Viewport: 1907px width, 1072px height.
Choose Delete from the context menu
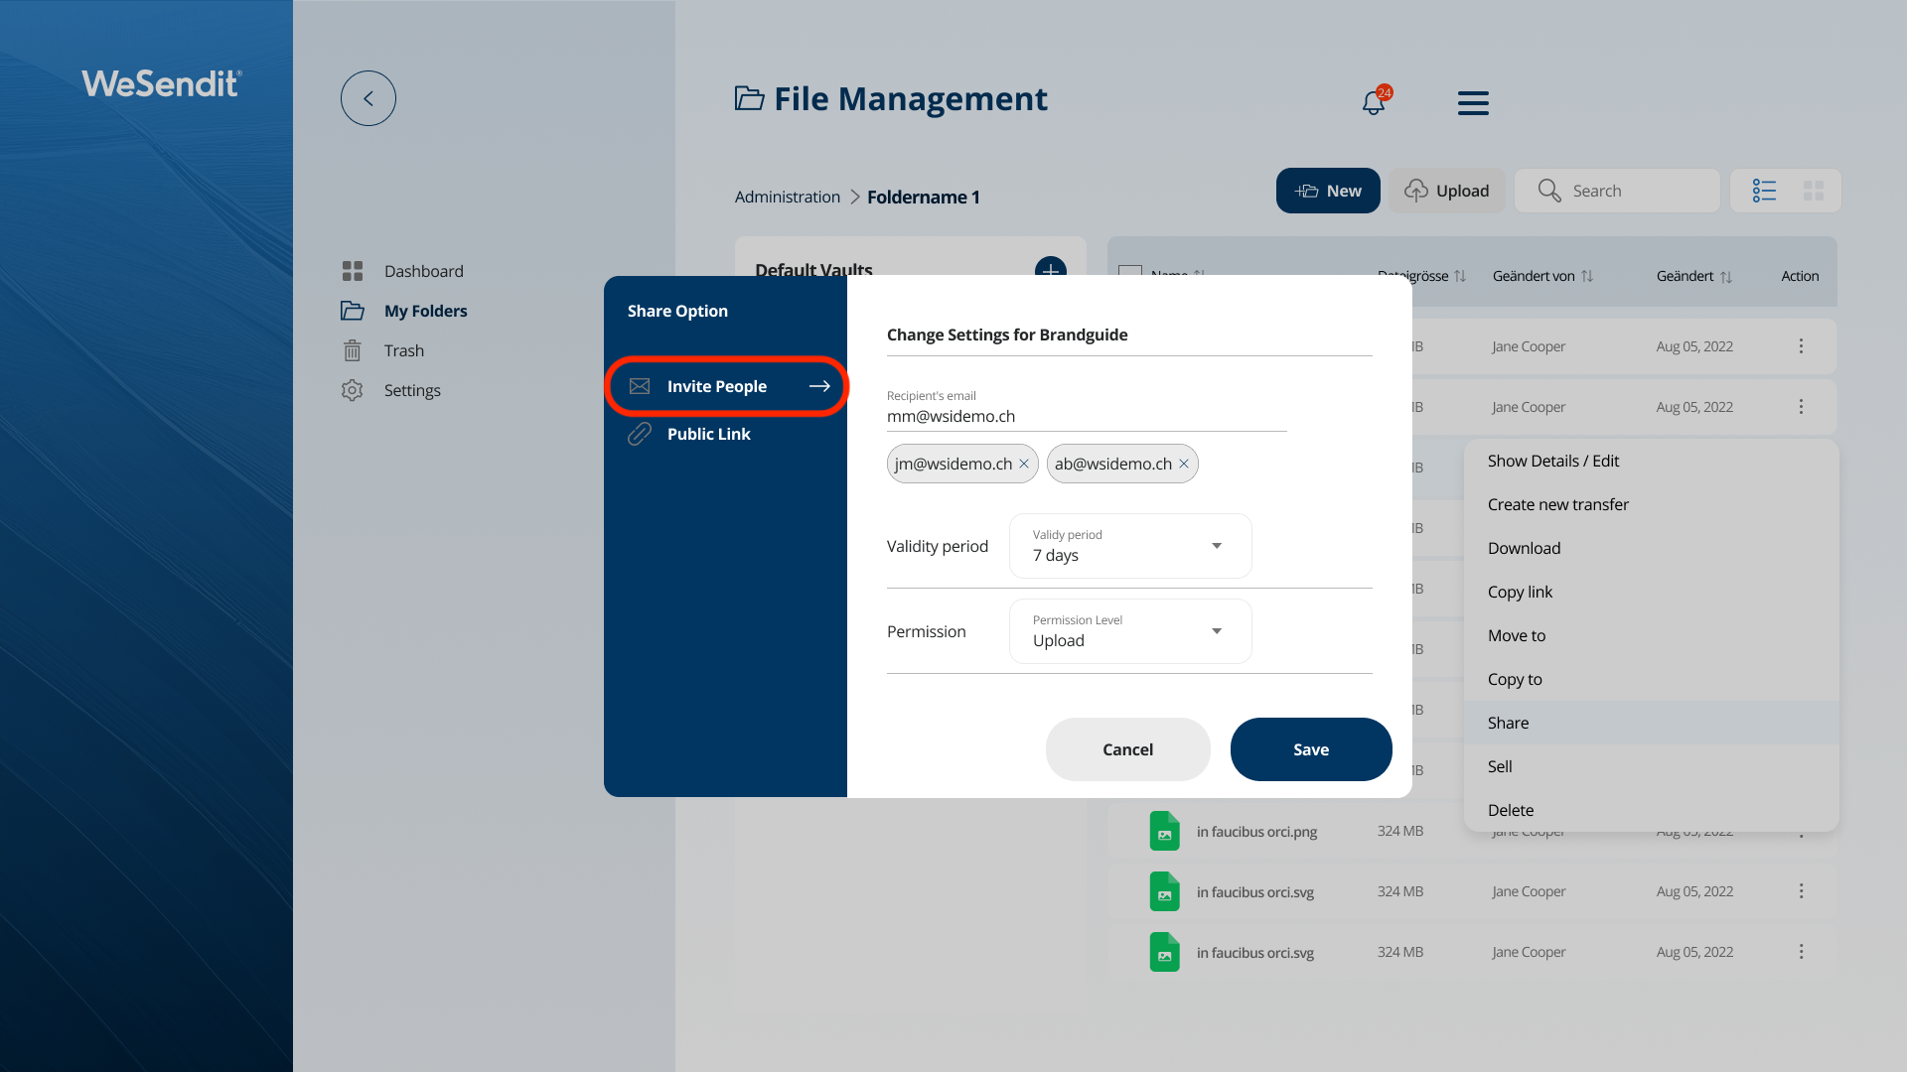(x=1510, y=810)
